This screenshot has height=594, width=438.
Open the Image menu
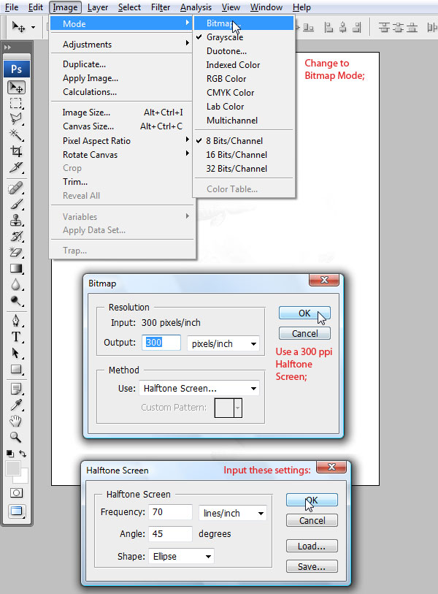click(65, 7)
